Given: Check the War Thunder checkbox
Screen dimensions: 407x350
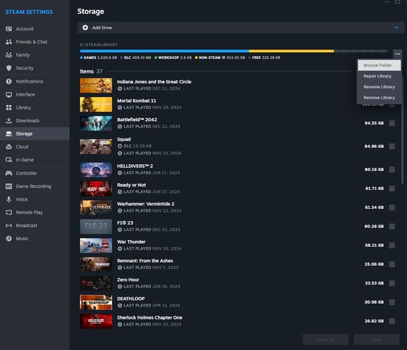Looking at the screenshot, I should pos(392,246).
